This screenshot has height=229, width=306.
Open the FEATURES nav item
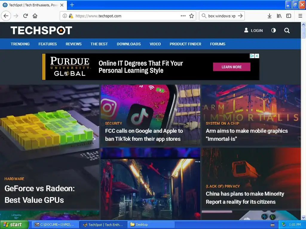(x=48, y=44)
